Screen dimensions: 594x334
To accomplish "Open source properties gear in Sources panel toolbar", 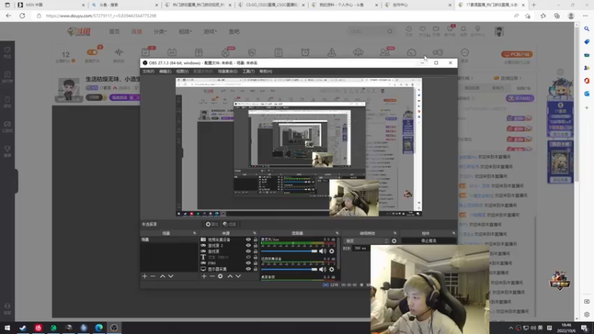I will (x=220, y=276).
